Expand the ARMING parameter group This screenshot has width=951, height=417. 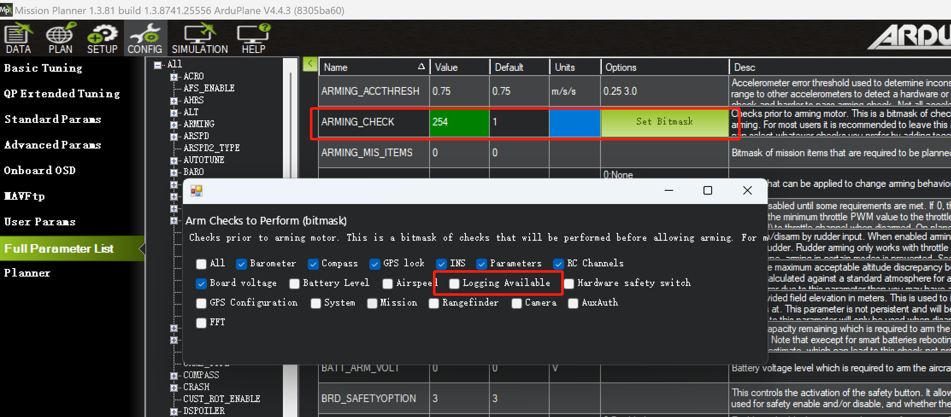(x=174, y=125)
